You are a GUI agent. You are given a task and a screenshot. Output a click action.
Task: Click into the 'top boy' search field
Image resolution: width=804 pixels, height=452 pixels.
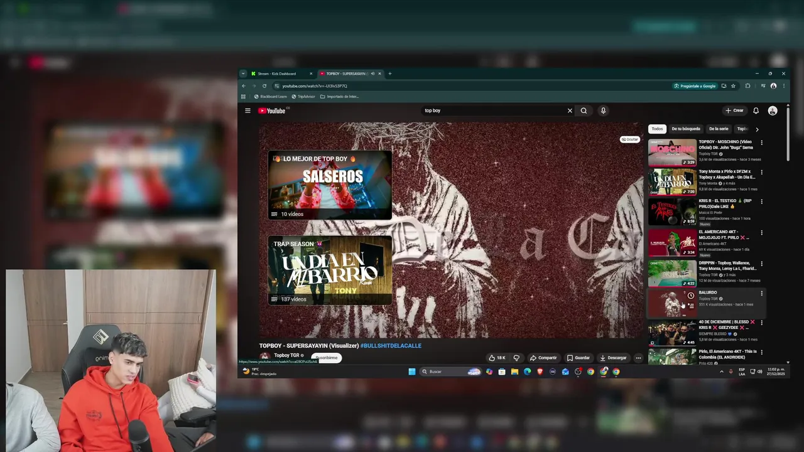pos(493,110)
